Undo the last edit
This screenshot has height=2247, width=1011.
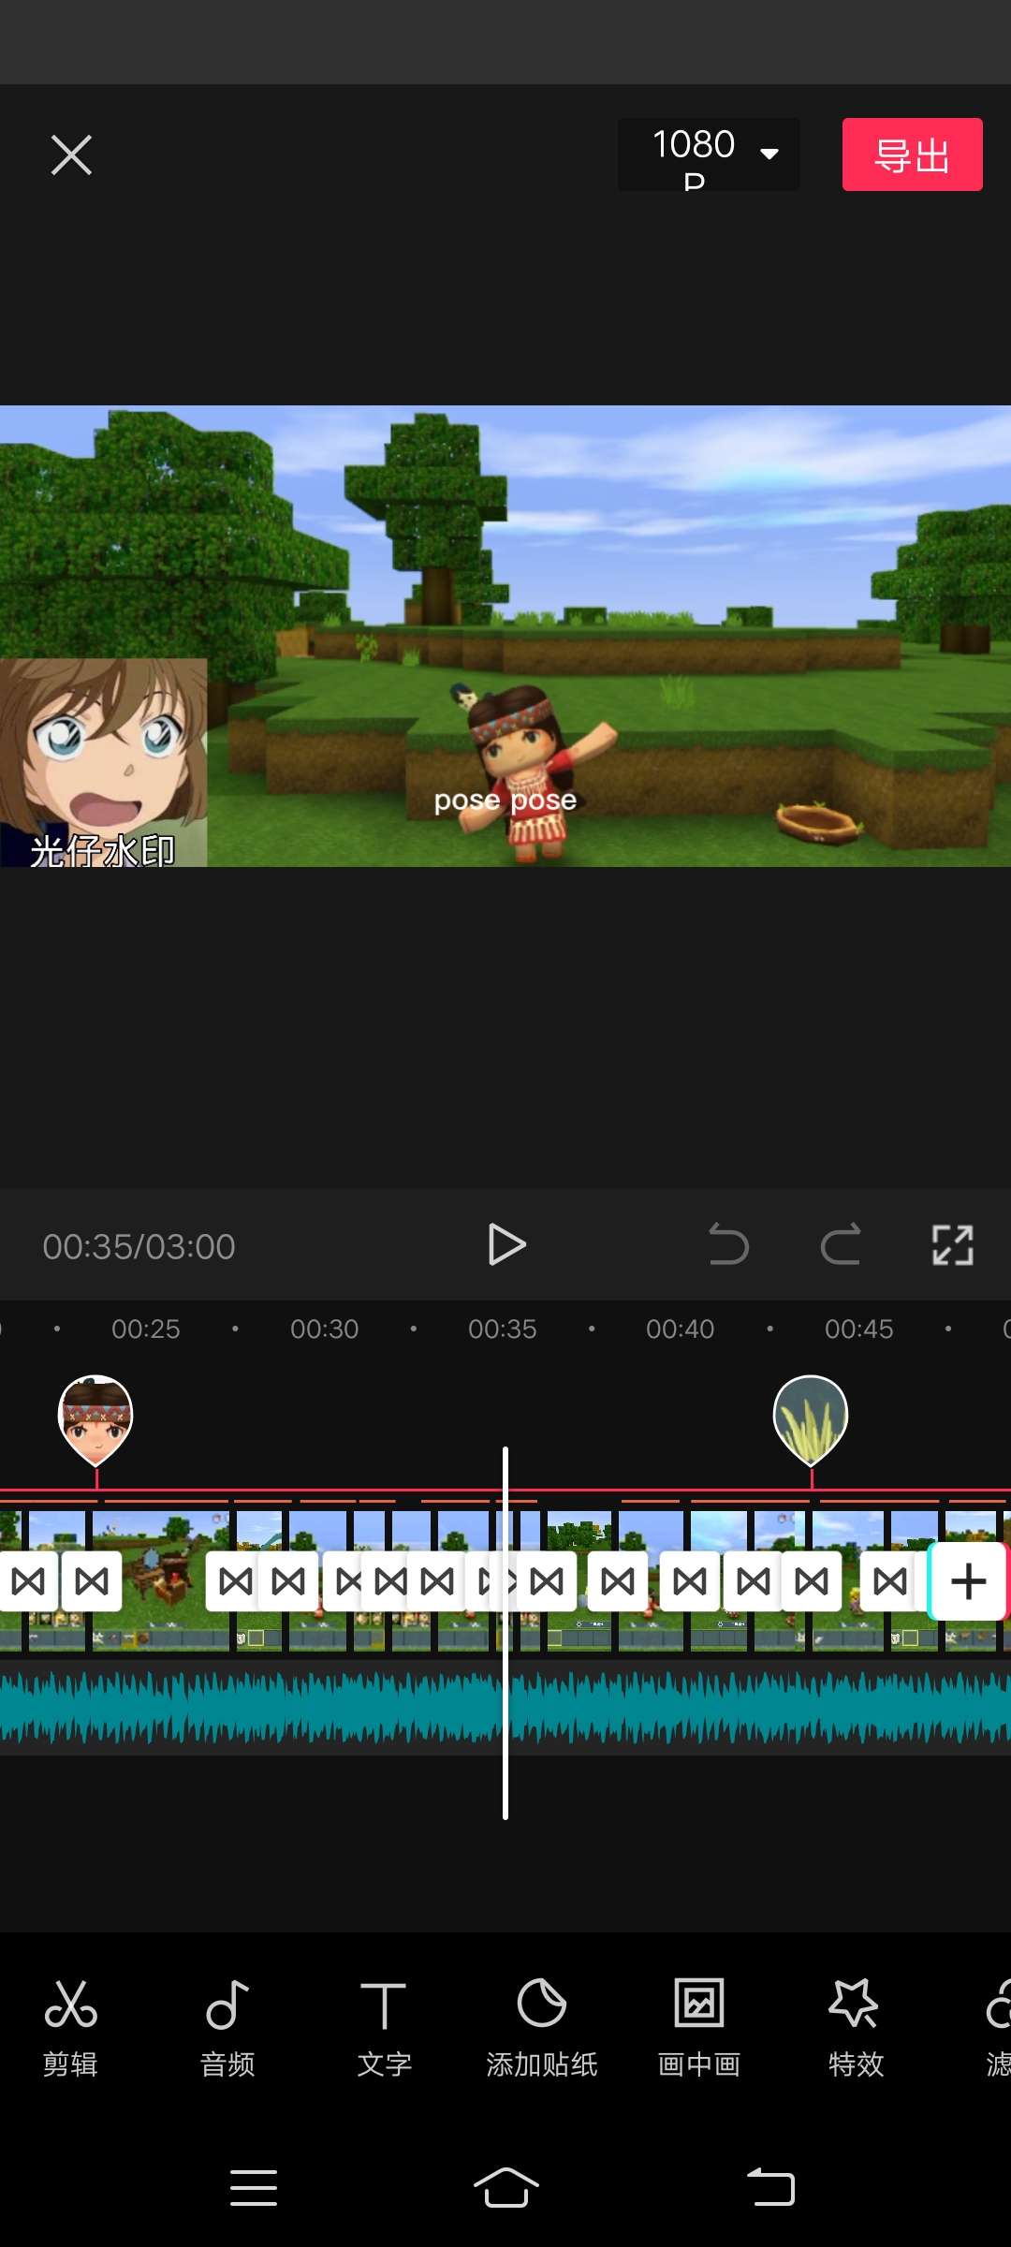pyautogui.click(x=728, y=1245)
